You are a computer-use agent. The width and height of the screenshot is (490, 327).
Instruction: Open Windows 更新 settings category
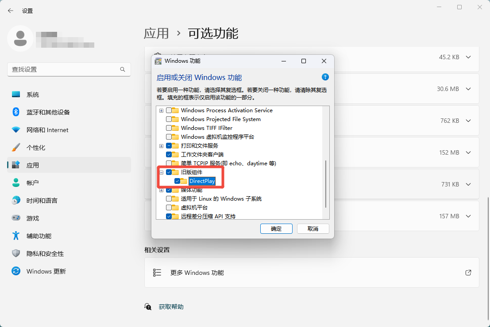(x=69, y=271)
